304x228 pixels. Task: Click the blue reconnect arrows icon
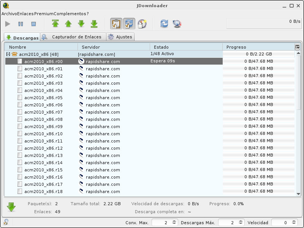point(164,24)
